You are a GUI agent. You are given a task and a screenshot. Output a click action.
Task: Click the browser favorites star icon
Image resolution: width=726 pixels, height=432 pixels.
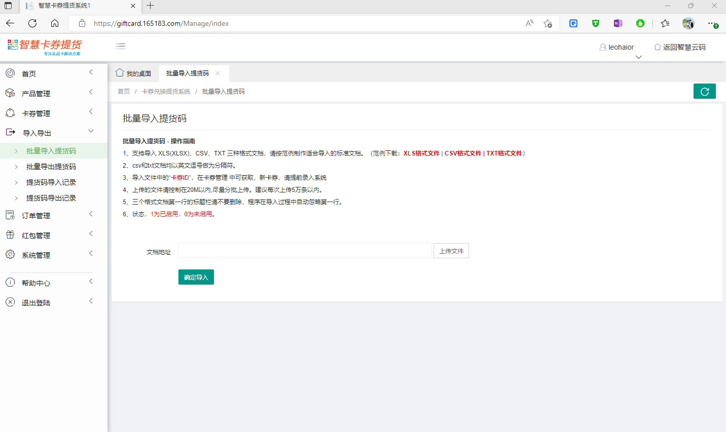665,23
